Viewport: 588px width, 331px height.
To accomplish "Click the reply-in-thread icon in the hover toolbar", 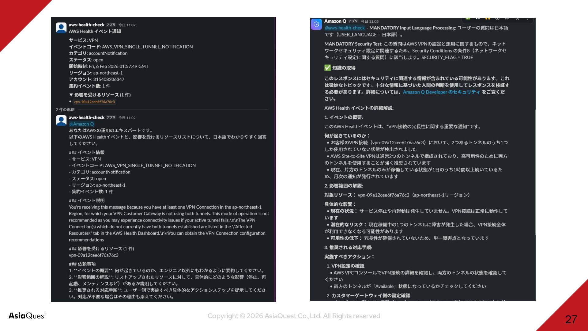I will [507, 19].
